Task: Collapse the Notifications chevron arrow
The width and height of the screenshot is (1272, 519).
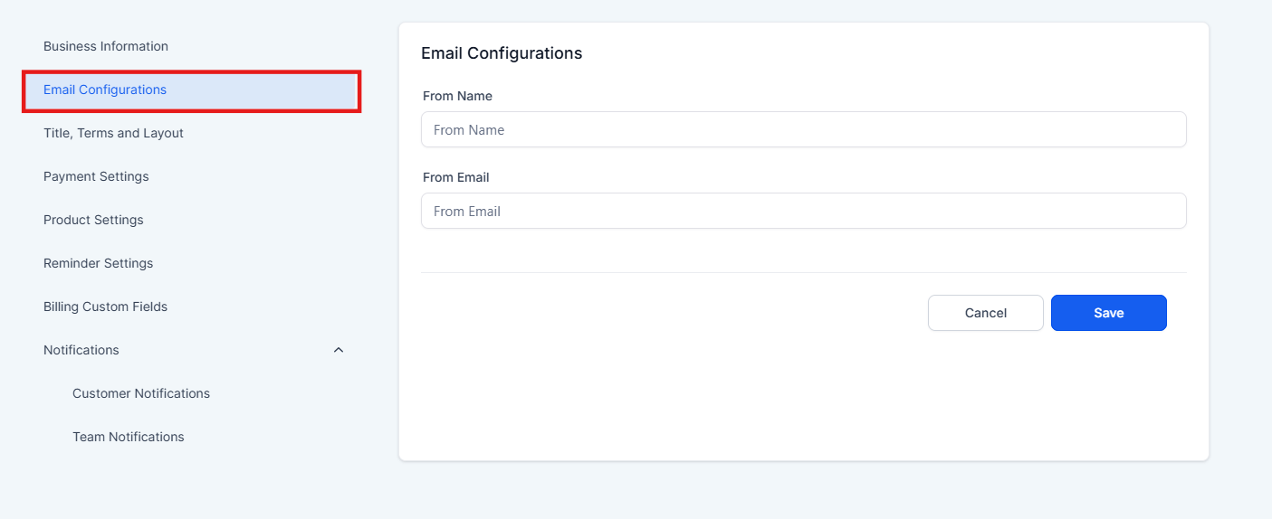Action: [x=339, y=350]
